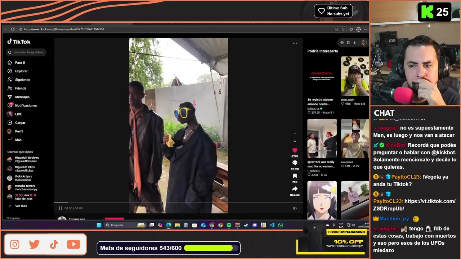
Task: Open Mensajes in the sidebar
Action: tap(19, 97)
